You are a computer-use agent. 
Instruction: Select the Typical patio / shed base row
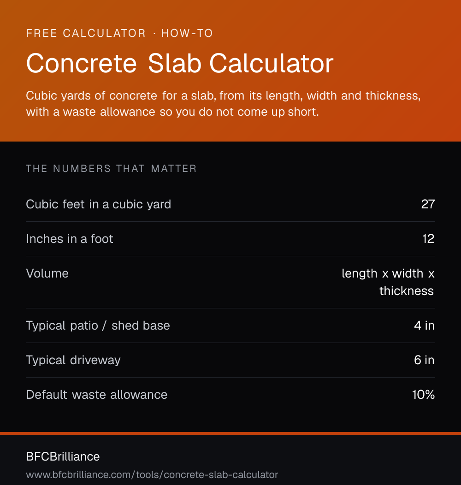point(230,325)
